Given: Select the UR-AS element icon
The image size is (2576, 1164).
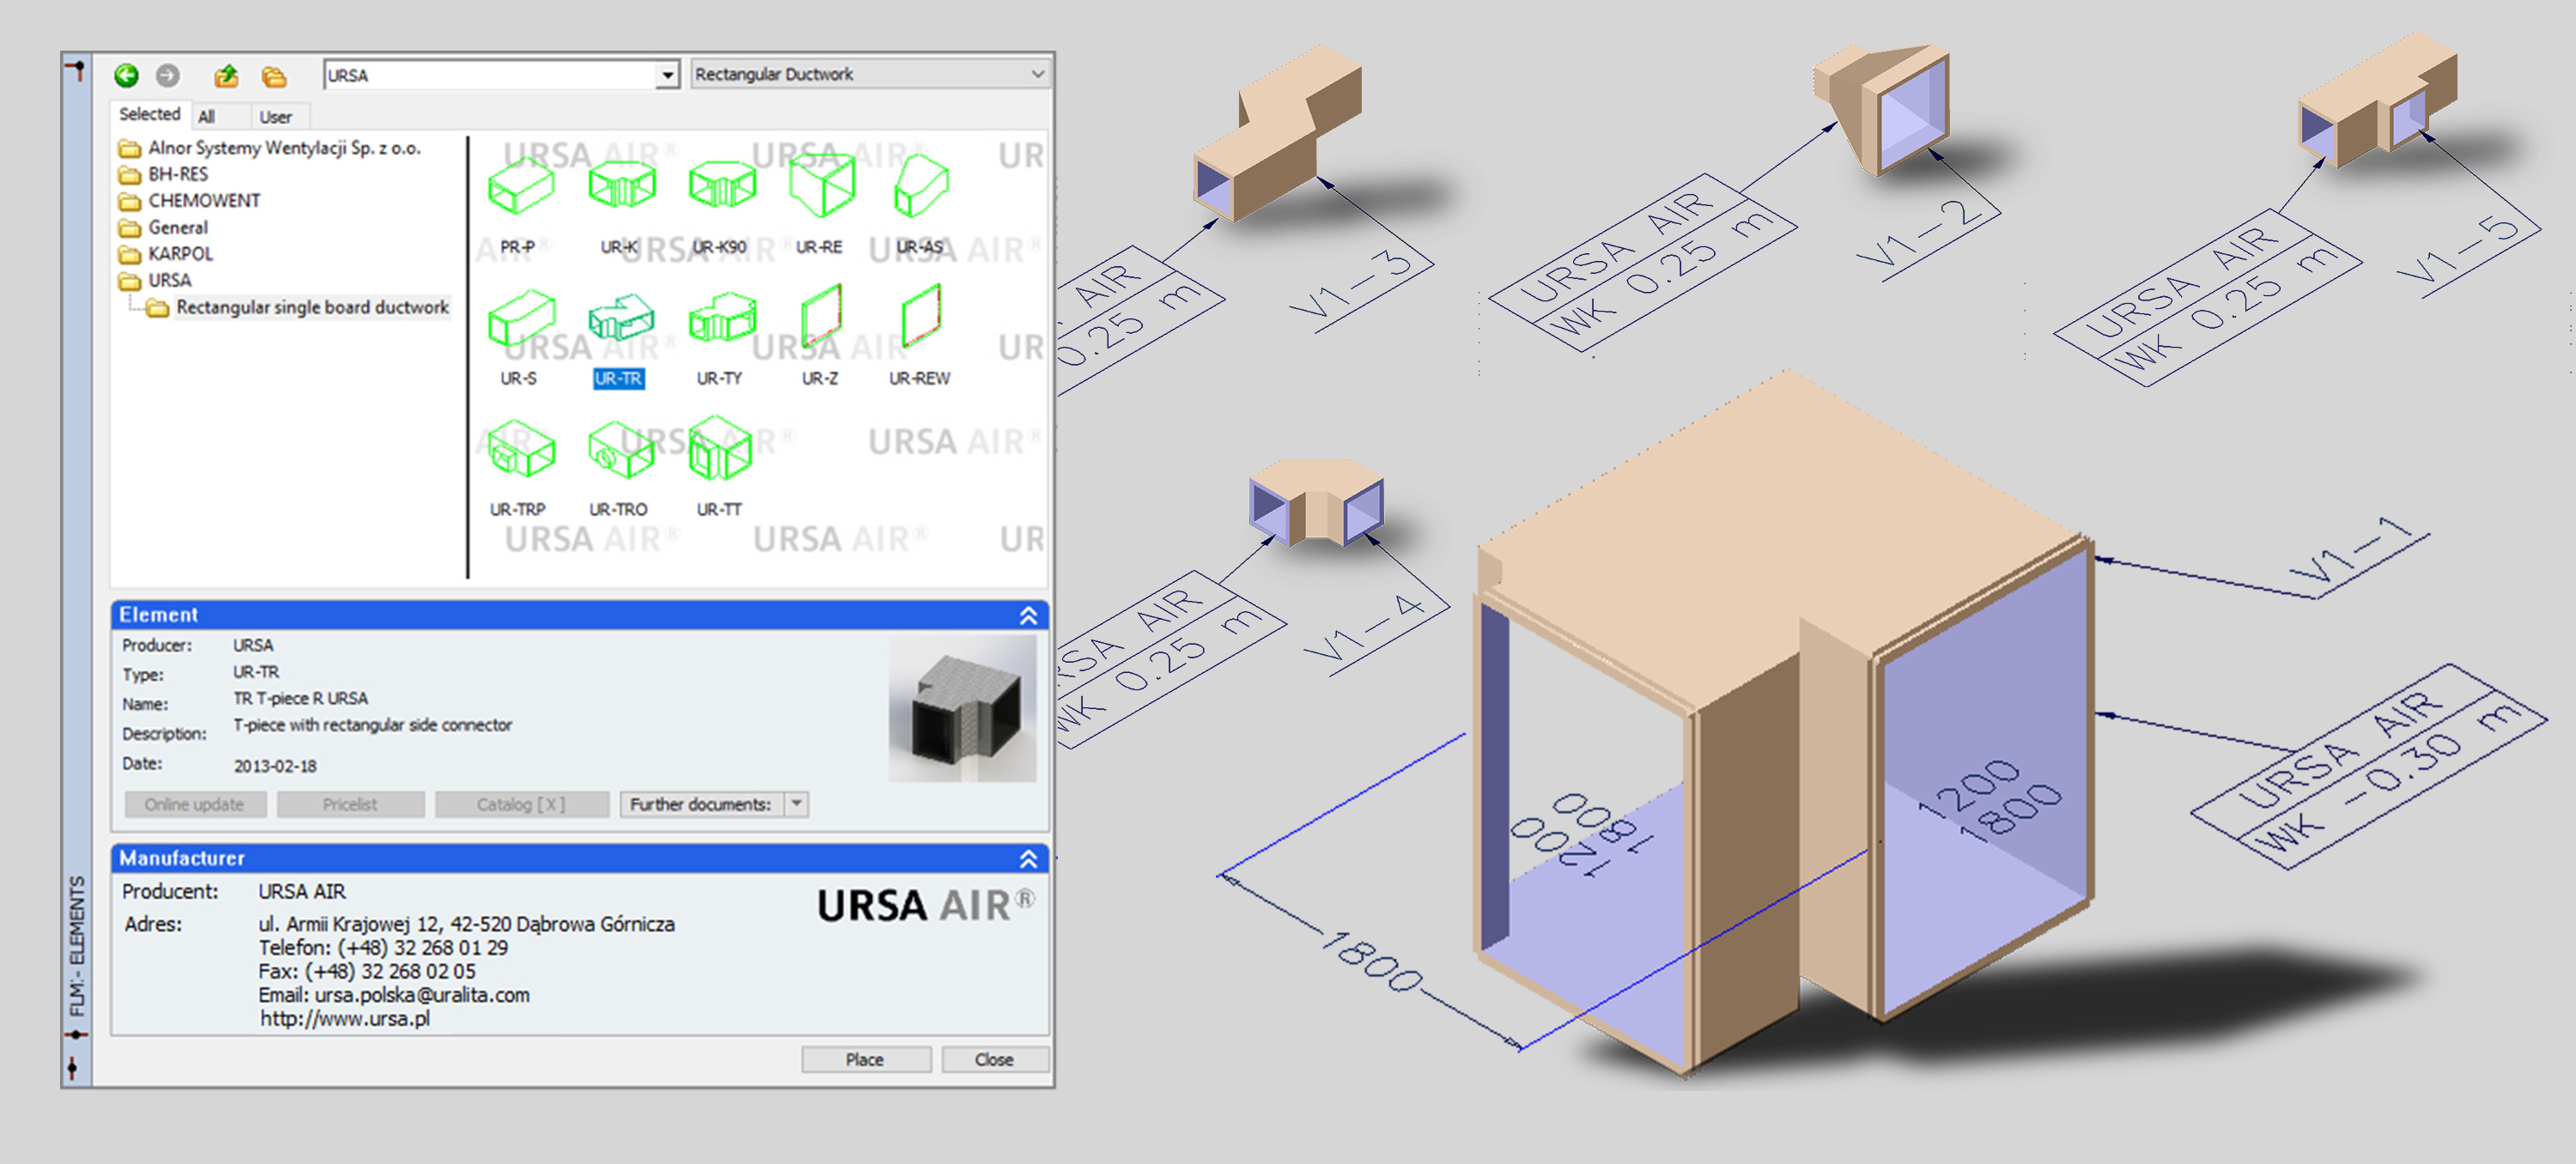Looking at the screenshot, I should [920, 186].
